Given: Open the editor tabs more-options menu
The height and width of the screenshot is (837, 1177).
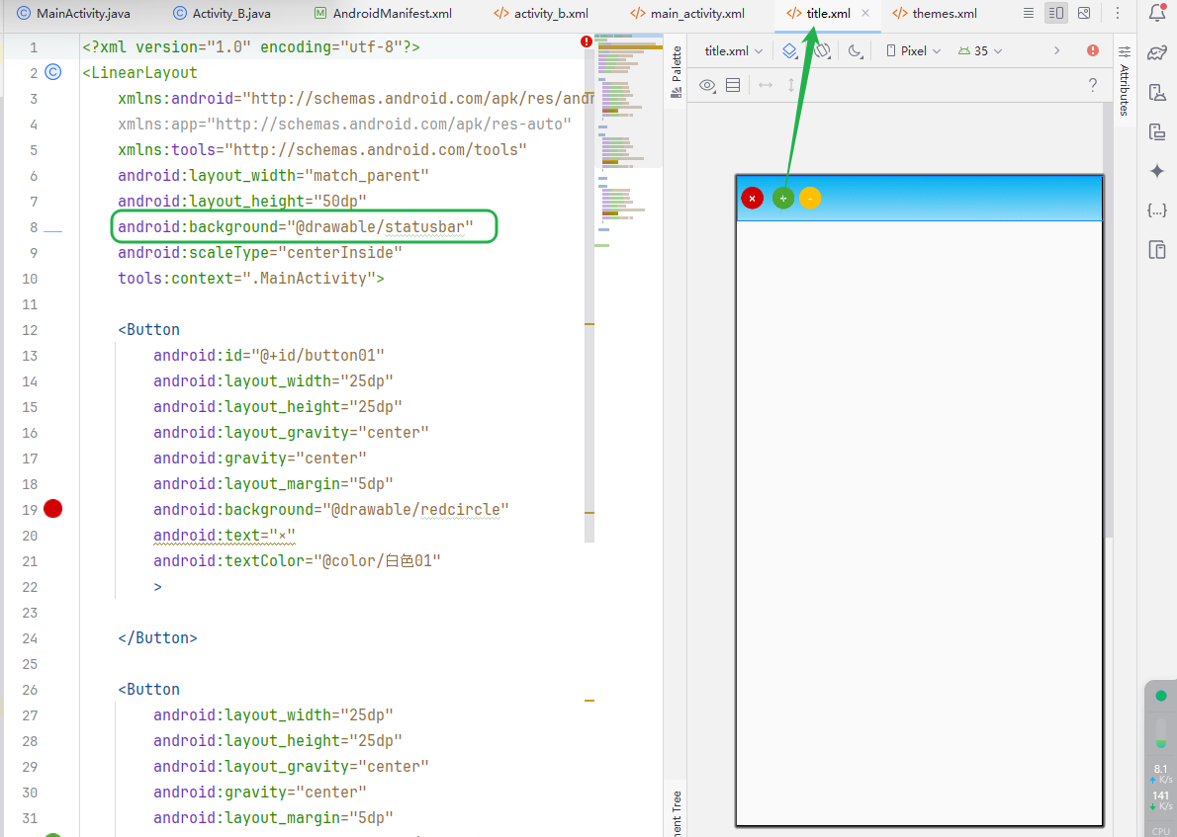Looking at the screenshot, I should 1117,13.
